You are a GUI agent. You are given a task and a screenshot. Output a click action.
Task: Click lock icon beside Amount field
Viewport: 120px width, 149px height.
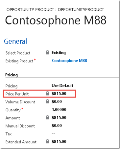tap(47, 117)
